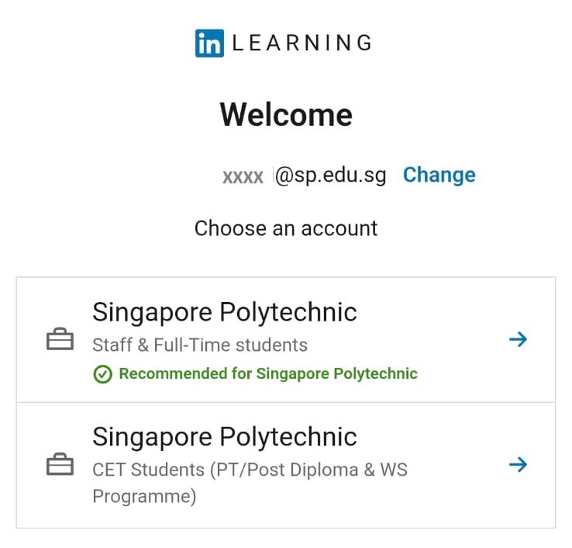
Task: Open Staff & Full-Time account via arrow icon
Action: click(x=518, y=339)
